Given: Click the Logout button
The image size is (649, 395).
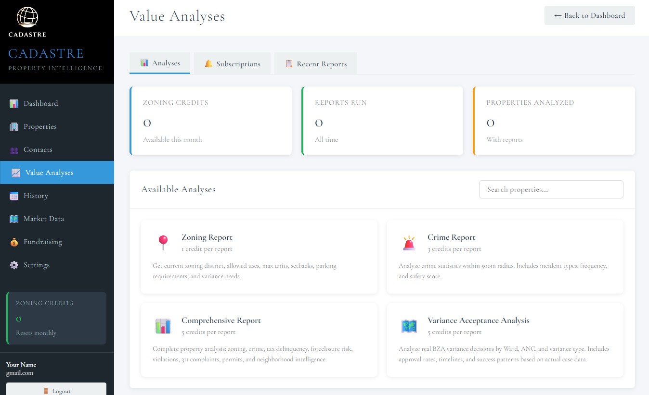Looking at the screenshot, I should [56, 390].
